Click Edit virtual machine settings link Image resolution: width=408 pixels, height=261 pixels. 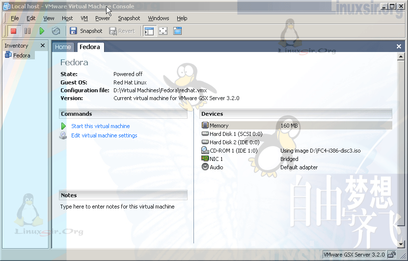(104, 135)
